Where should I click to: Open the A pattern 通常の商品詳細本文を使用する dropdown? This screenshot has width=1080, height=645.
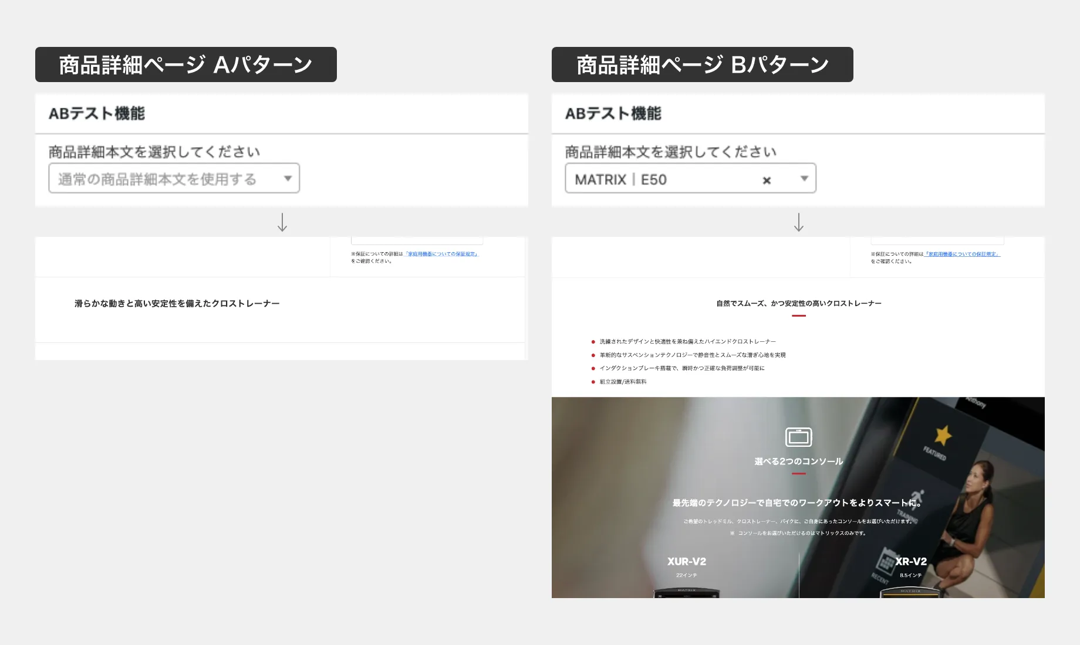[174, 178]
